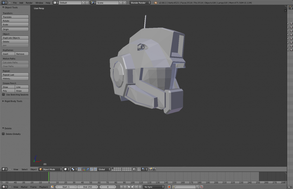Click the scene browse icon
Viewport: 293px width, 189px height.
[93, 3]
